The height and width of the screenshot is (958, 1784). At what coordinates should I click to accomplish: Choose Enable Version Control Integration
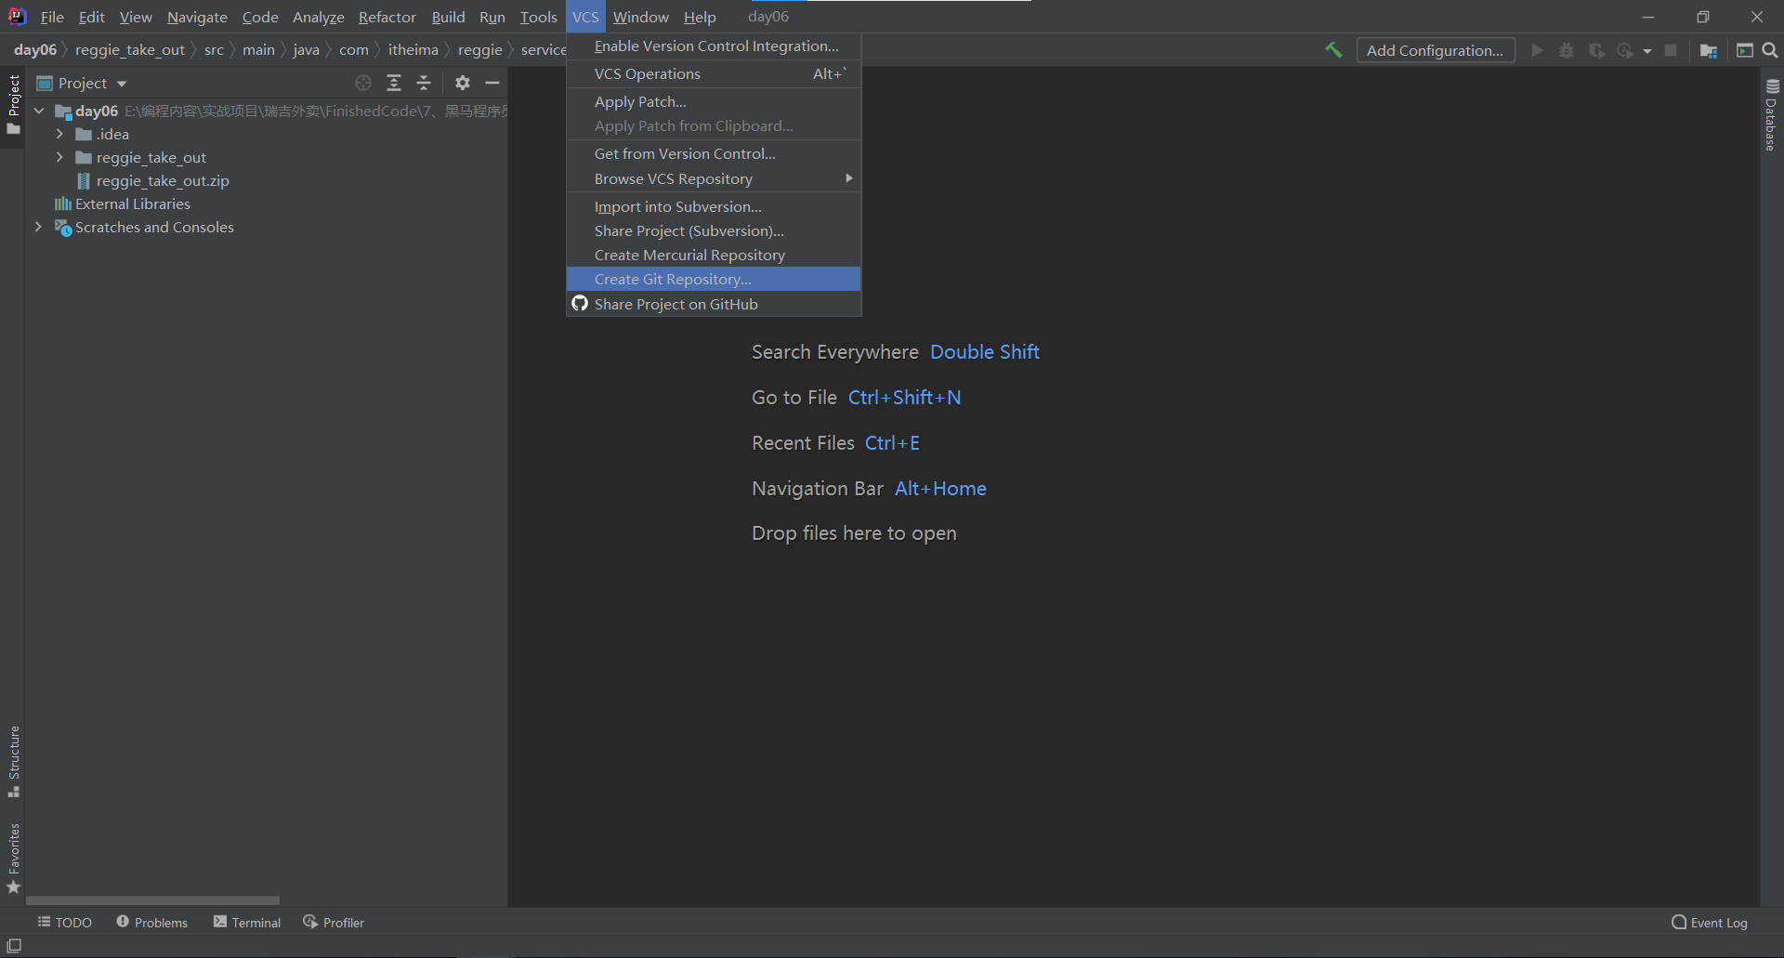(x=714, y=46)
